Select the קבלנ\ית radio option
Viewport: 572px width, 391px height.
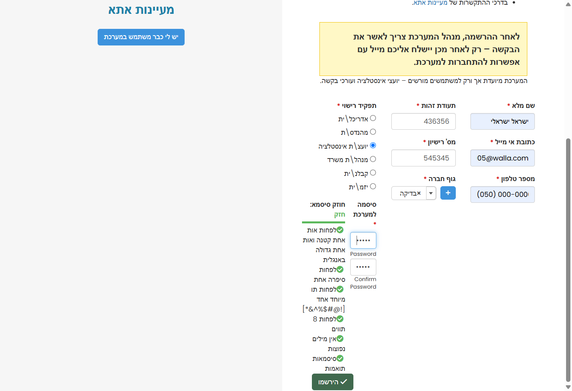coord(373,173)
